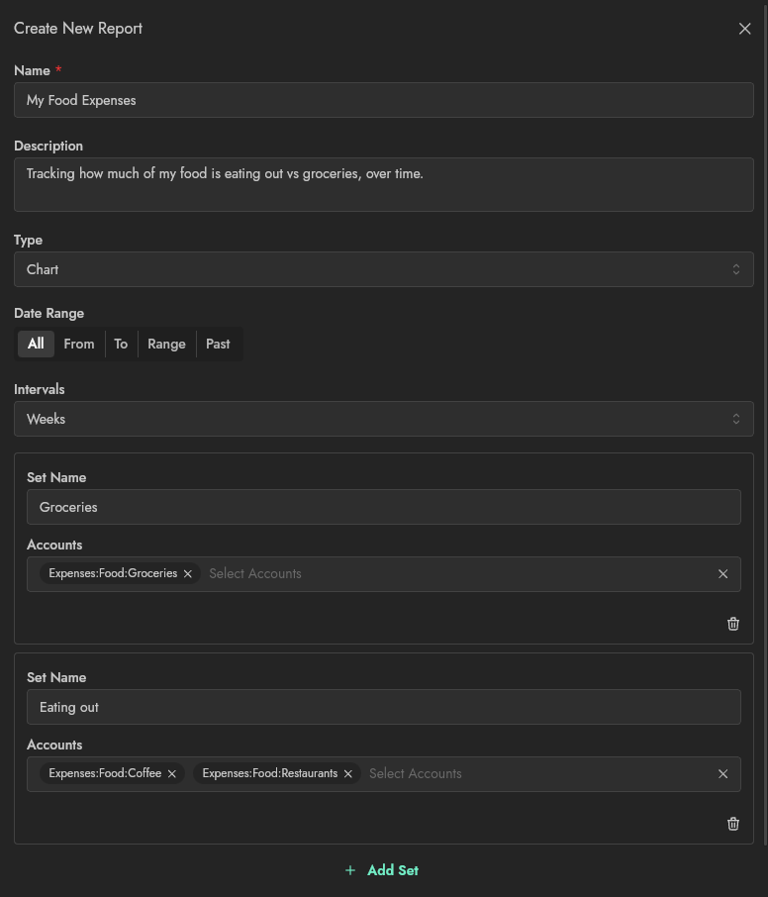Remove the Expenses:Food:Coffee account tag
Image resolution: width=768 pixels, height=897 pixels.
coord(172,774)
